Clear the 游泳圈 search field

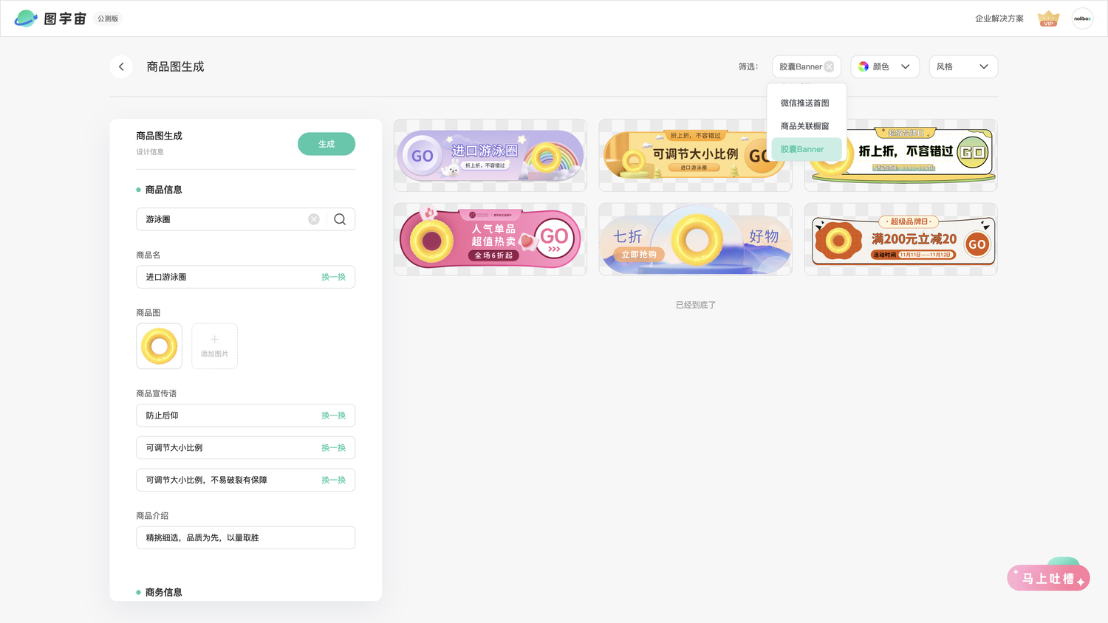pos(314,219)
